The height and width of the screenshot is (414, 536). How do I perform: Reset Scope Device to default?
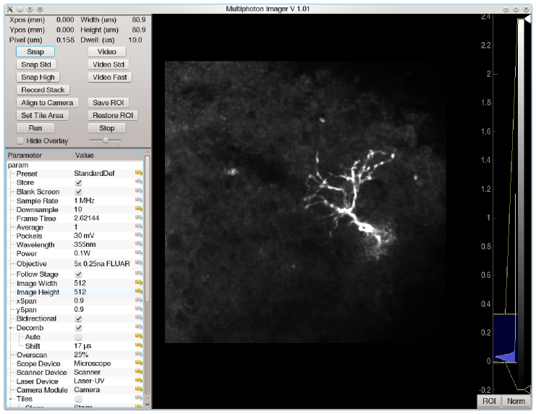(139, 363)
